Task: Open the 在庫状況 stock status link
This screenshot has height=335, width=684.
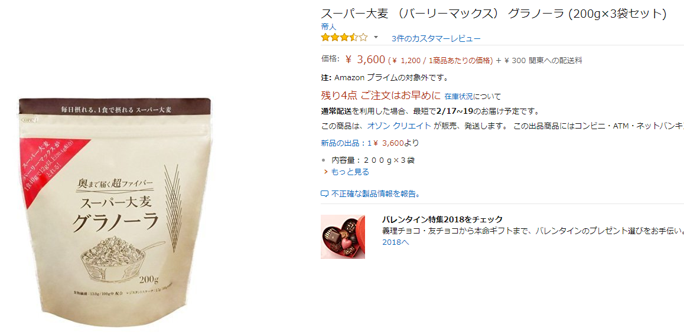Action: click(x=458, y=96)
